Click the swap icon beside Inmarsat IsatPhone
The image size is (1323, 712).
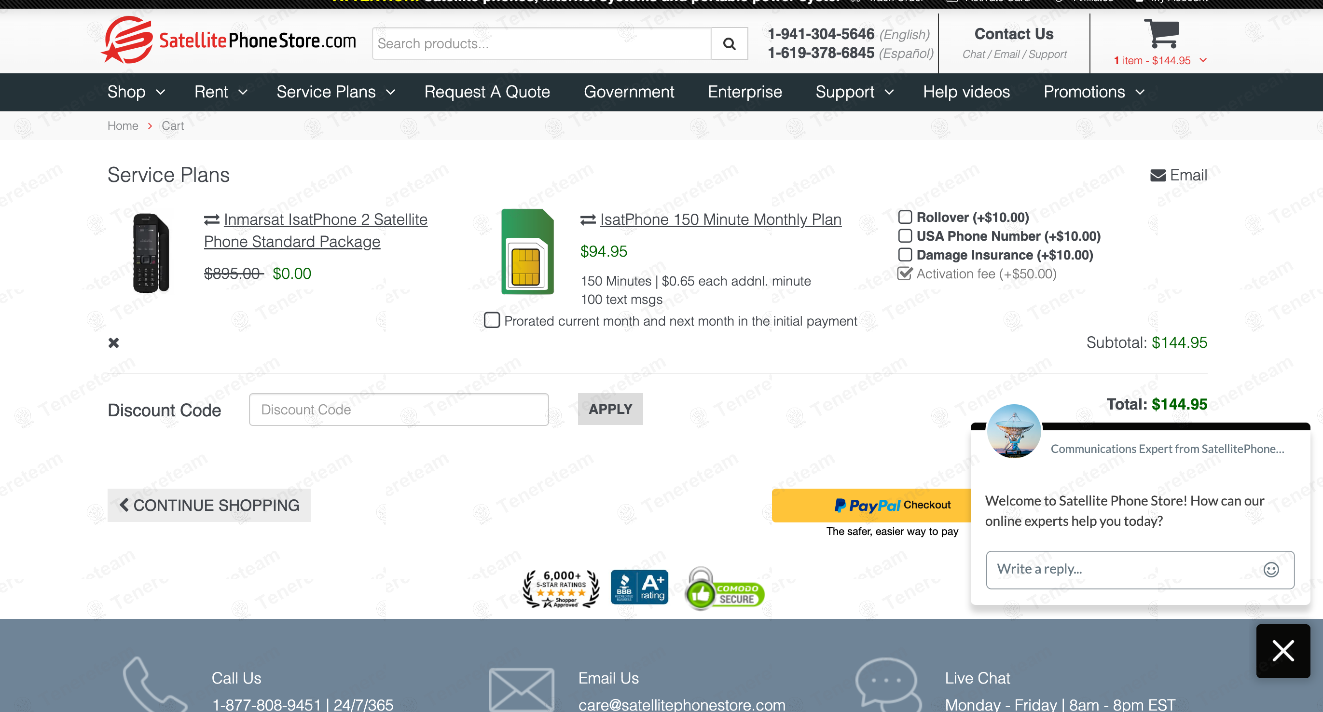pos(212,220)
